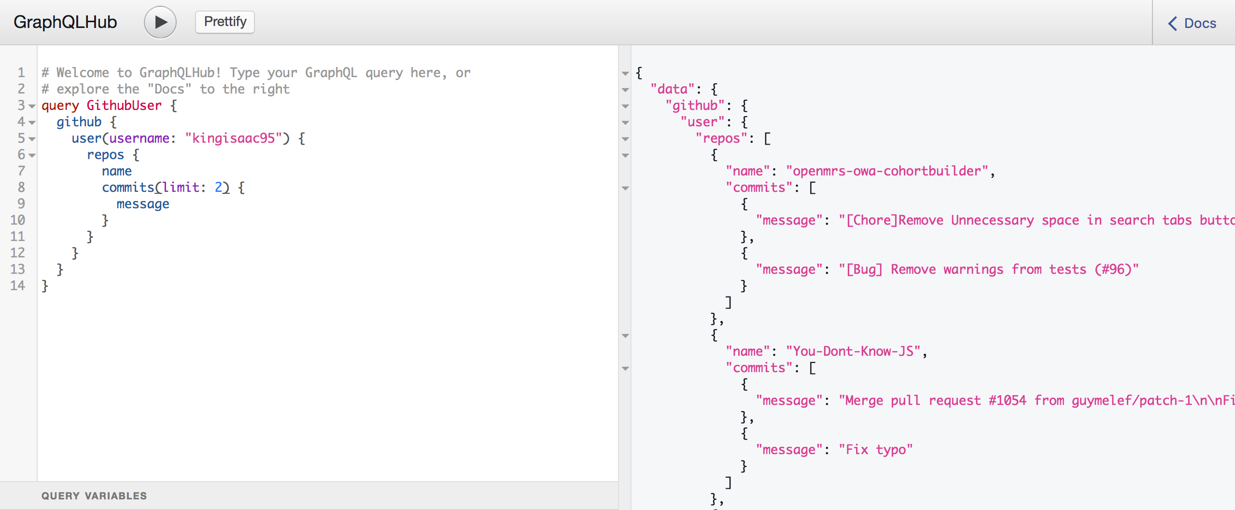Click the "Merge pull request #1054" commit message
This screenshot has height=510, width=1235.
1037,401
